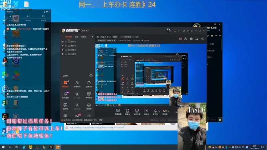Screen dimensions: 267x150
Task: Open the 弹幕秀 tool
Action: [x=89, y=106]
